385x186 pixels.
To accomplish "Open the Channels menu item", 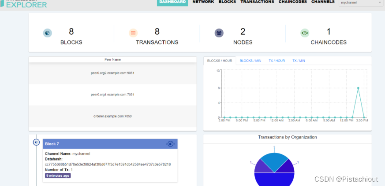I will point(323,2).
